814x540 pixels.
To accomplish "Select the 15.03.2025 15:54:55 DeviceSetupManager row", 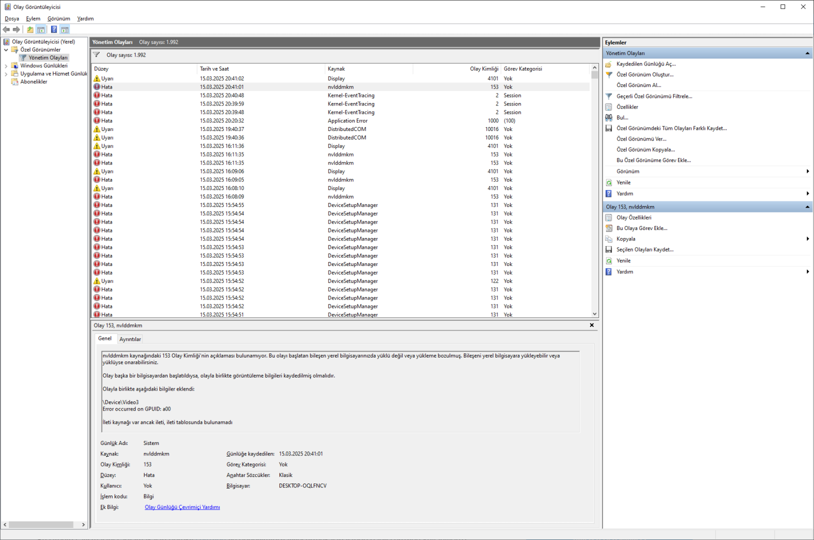I will 341,205.
